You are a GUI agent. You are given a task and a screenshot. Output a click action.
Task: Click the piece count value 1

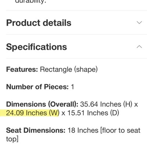click(72, 87)
